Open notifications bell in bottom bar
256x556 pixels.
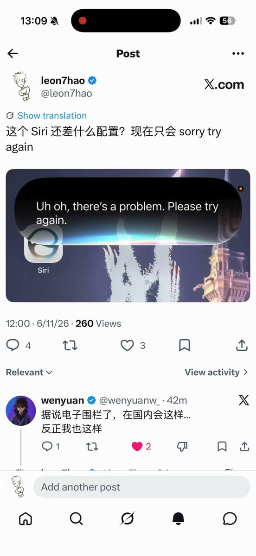[x=179, y=518]
